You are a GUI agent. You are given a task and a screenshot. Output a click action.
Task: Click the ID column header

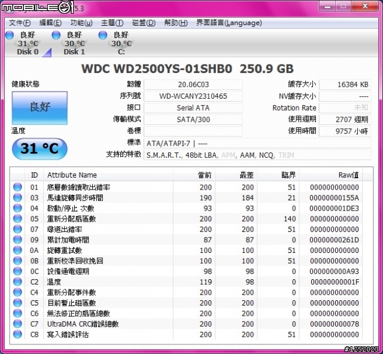coord(34,175)
